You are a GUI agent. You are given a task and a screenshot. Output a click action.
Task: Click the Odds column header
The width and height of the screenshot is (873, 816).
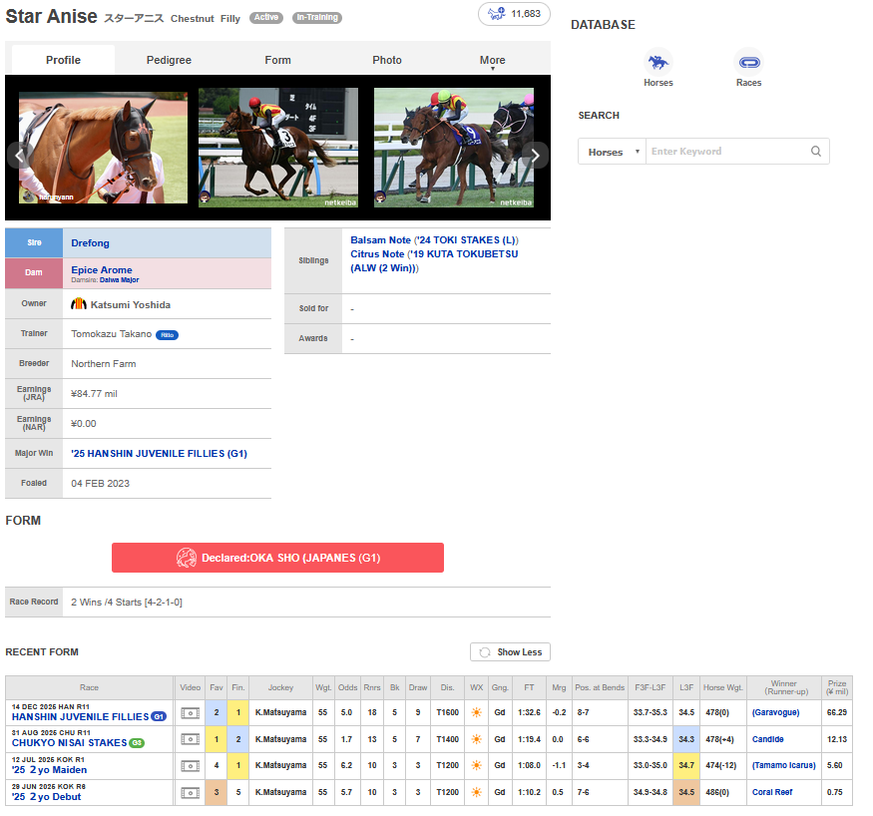tap(347, 688)
